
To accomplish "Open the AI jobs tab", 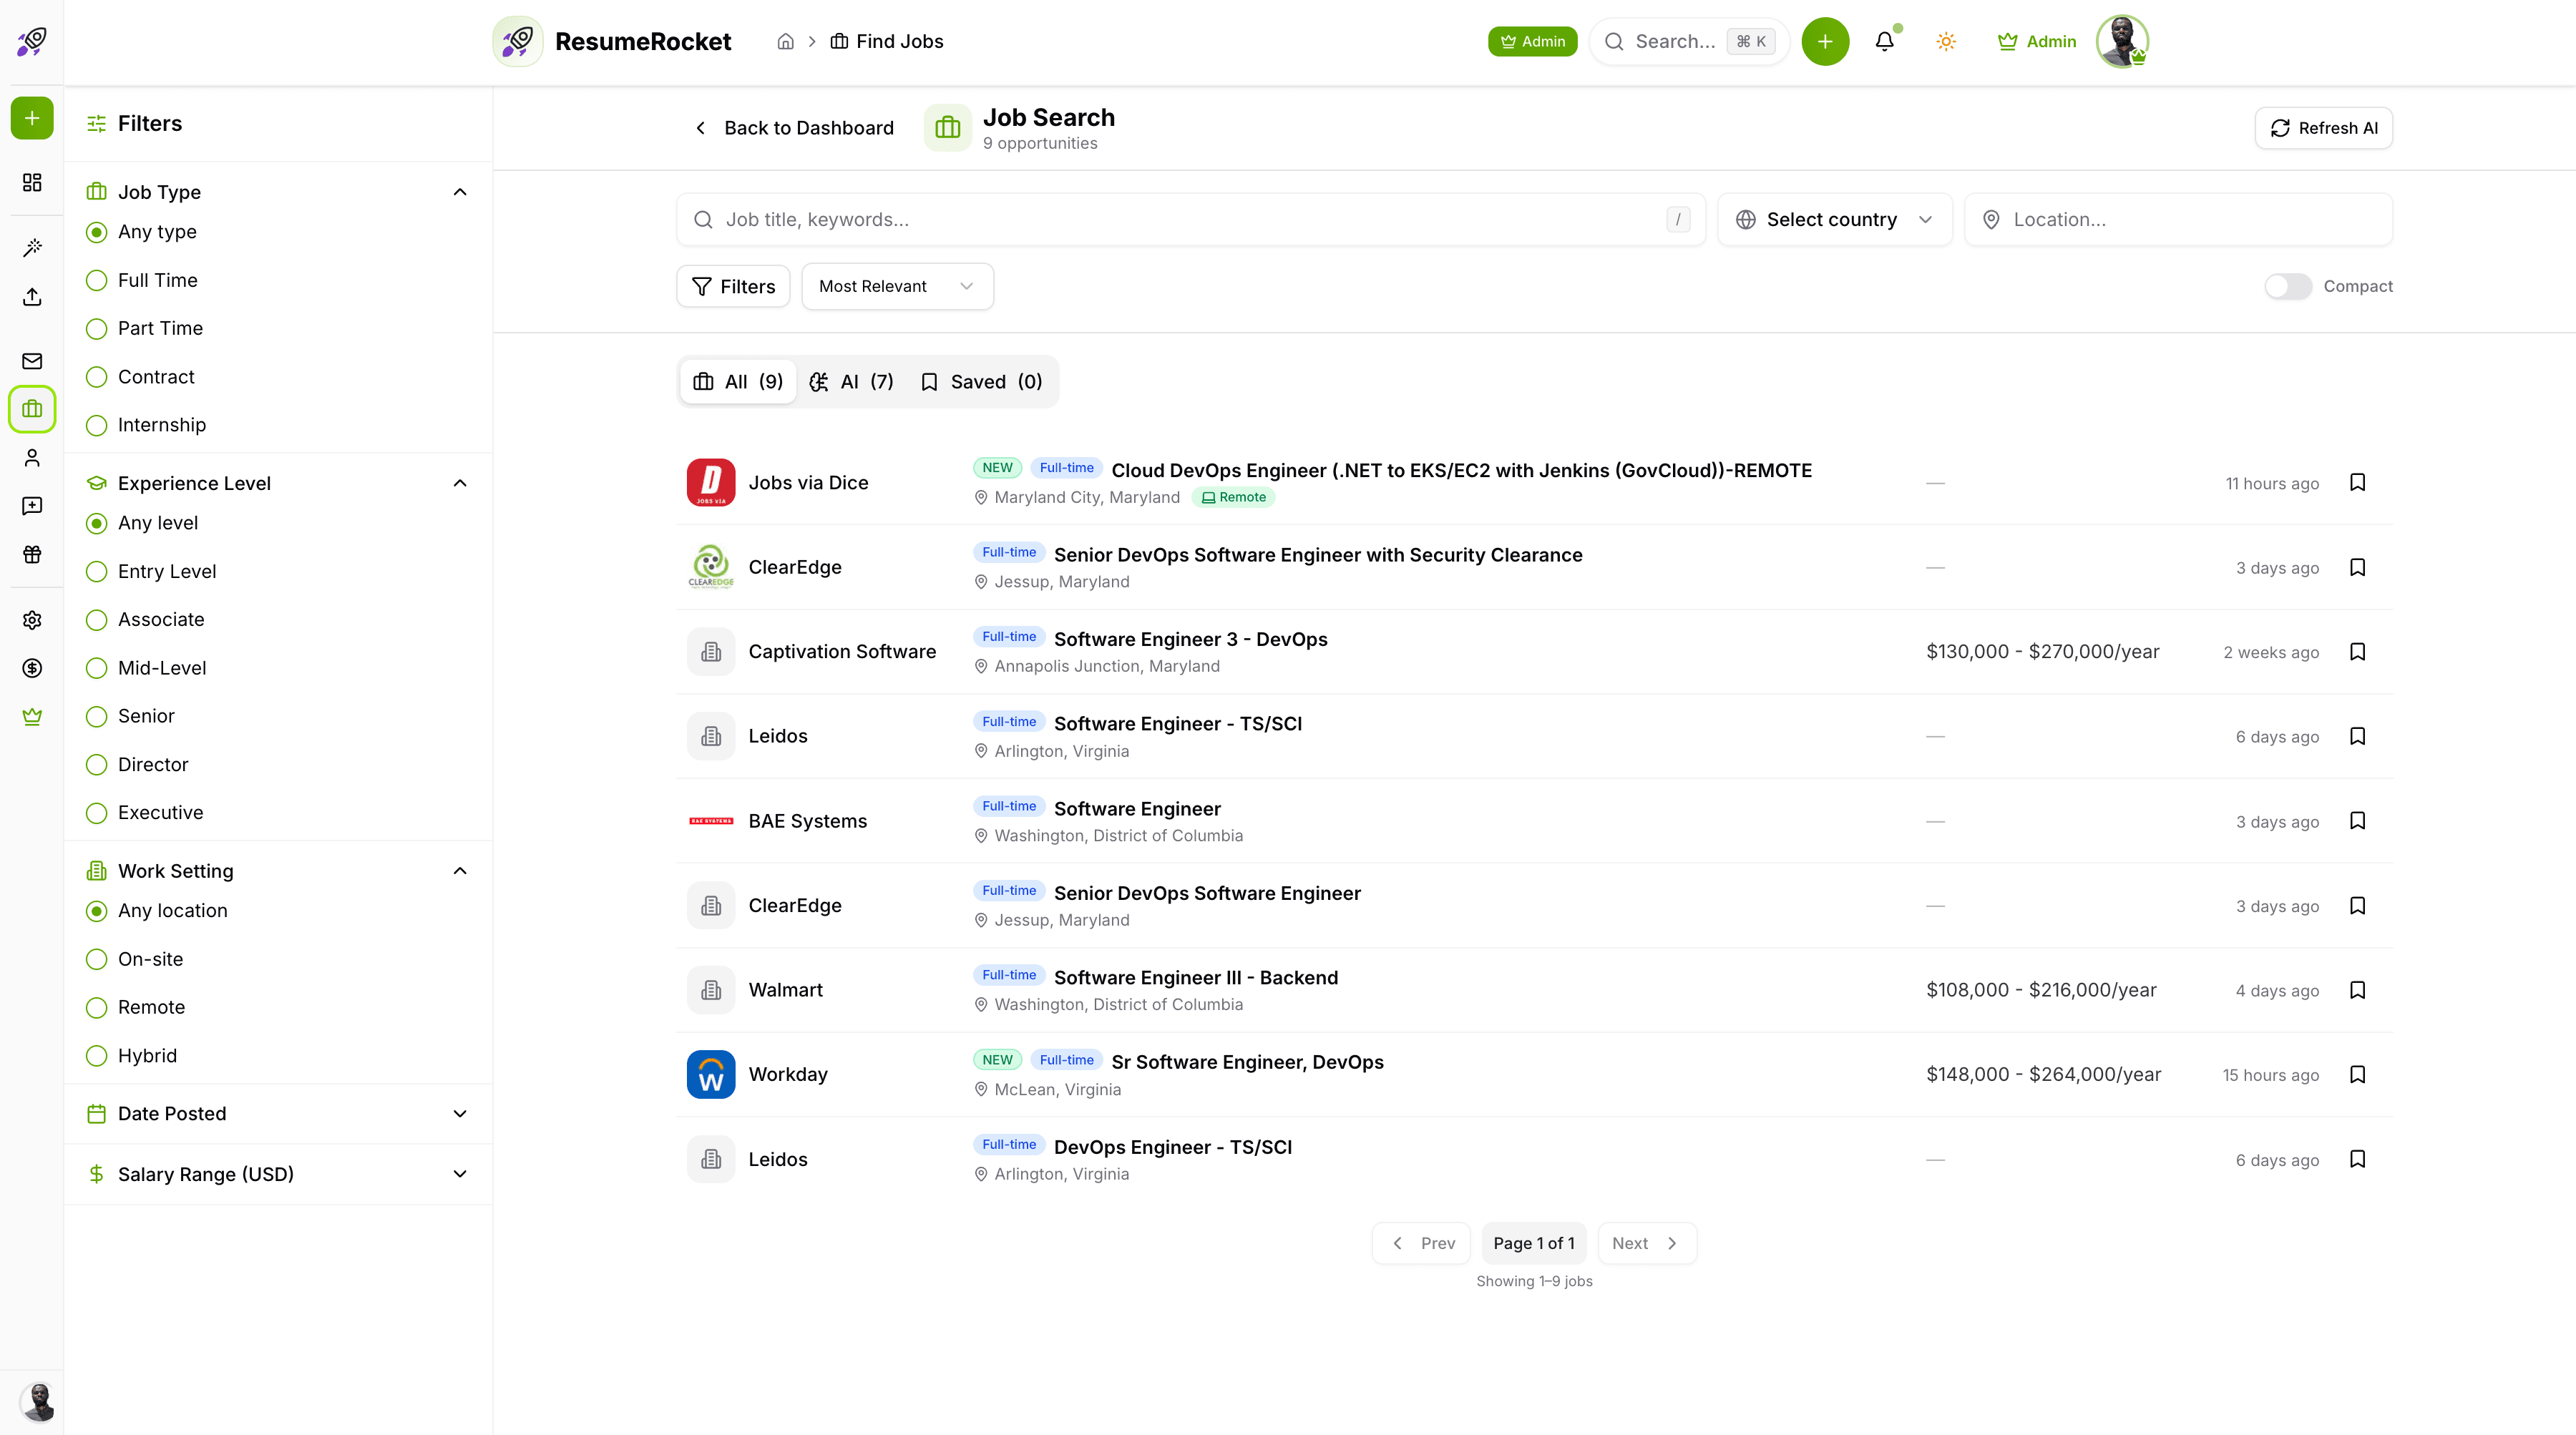I will click(x=851, y=381).
